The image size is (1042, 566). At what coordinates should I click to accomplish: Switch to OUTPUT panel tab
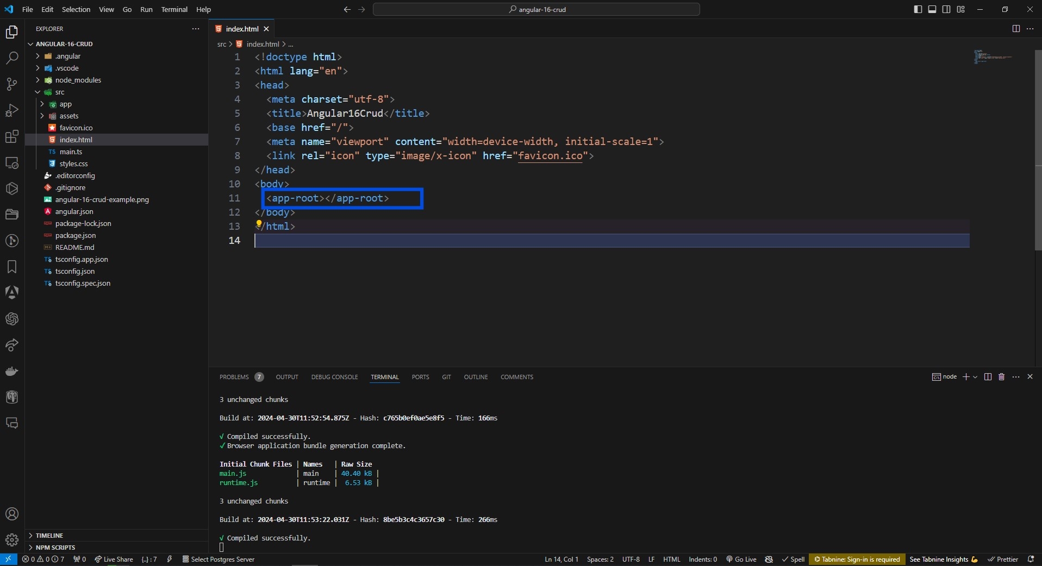pos(287,377)
